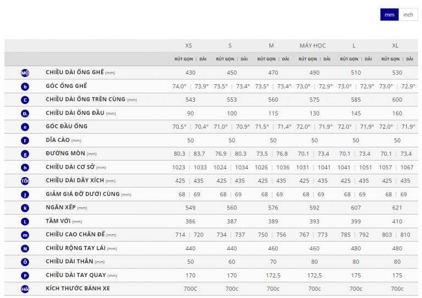Click the 'D' icon for Chiều dài ống đầu

[25, 113]
